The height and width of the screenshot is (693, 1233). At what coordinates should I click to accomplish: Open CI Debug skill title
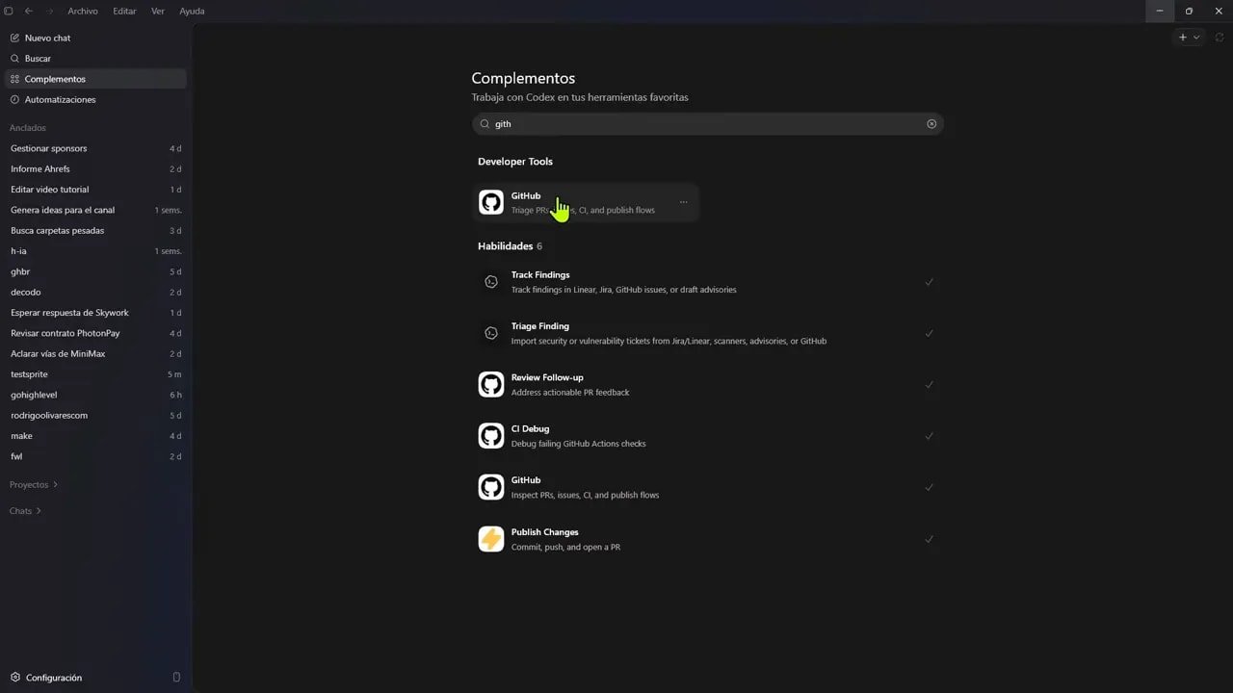(x=530, y=429)
